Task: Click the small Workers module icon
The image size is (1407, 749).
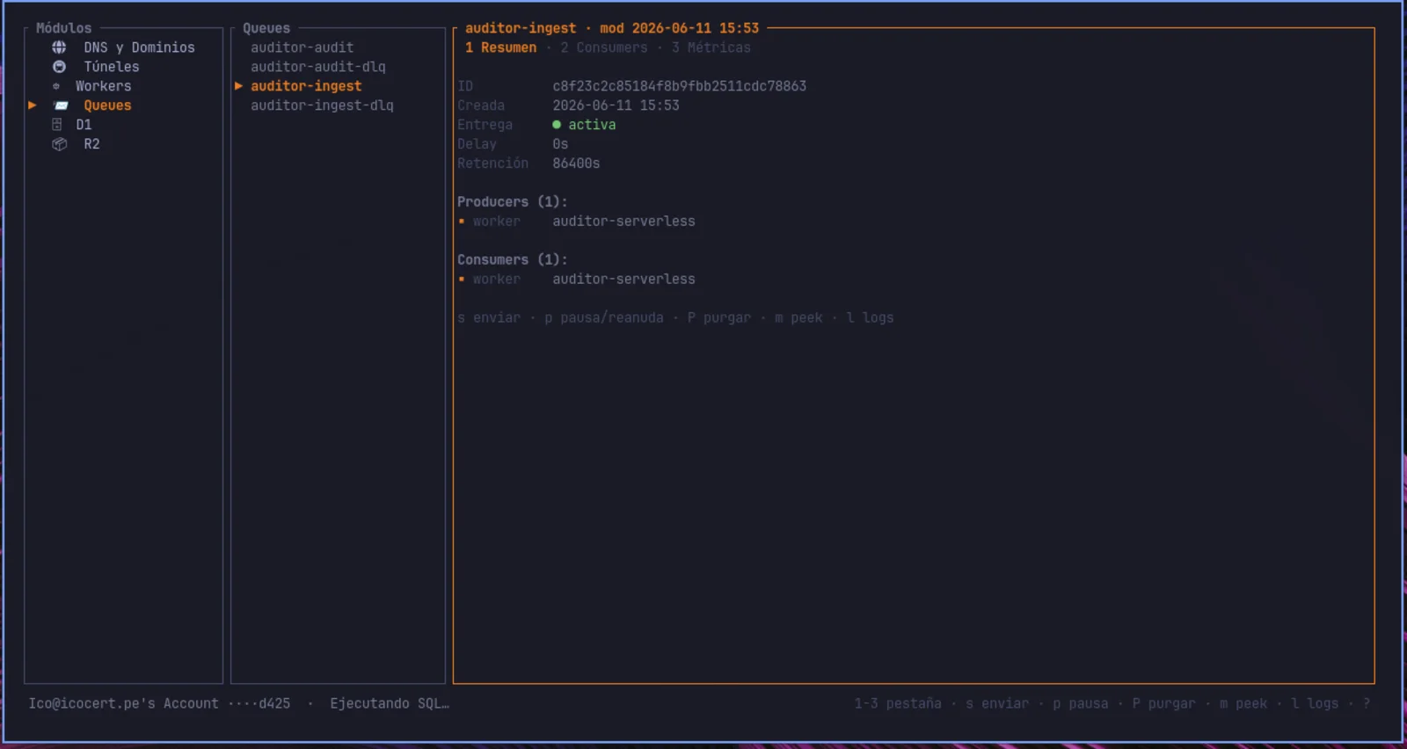Action: 56,86
